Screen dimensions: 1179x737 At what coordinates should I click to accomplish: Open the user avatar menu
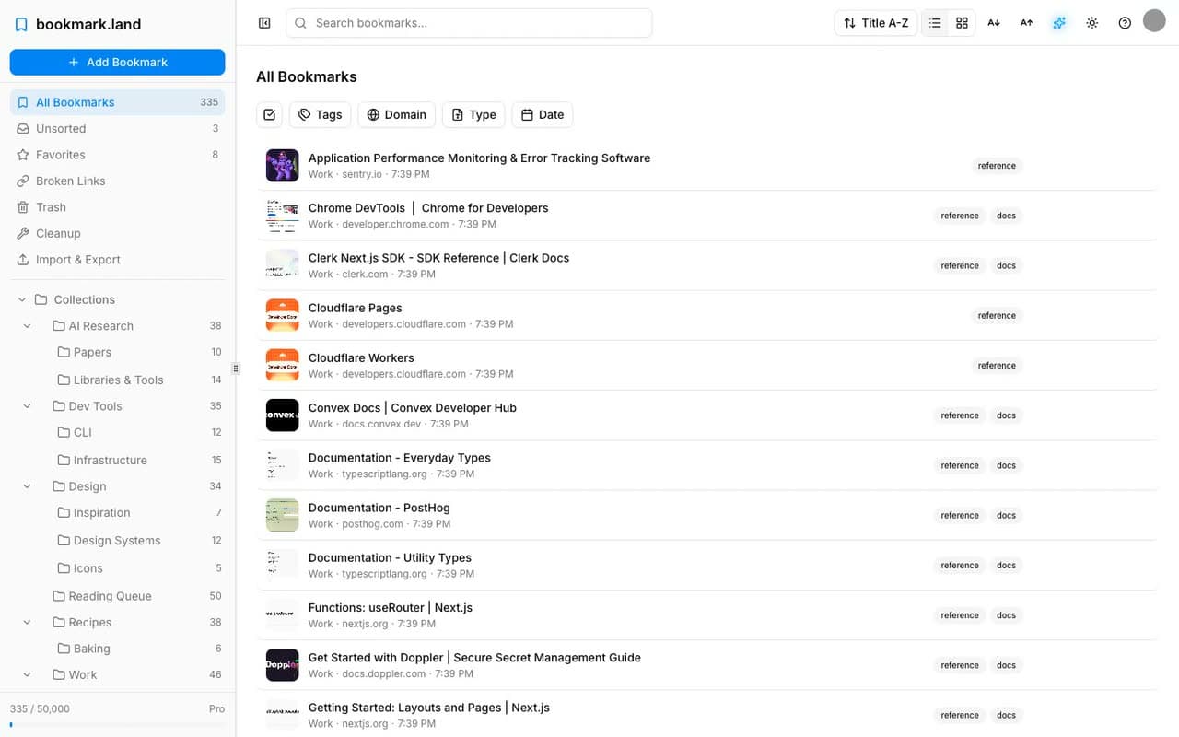[1154, 20]
